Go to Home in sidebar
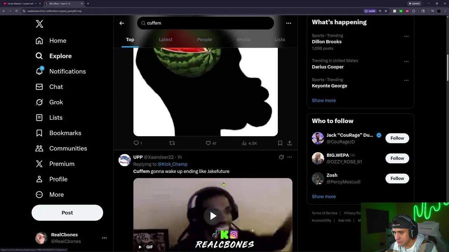Image resolution: width=449 pixels, height=252 pixels. tap(51, 41)
